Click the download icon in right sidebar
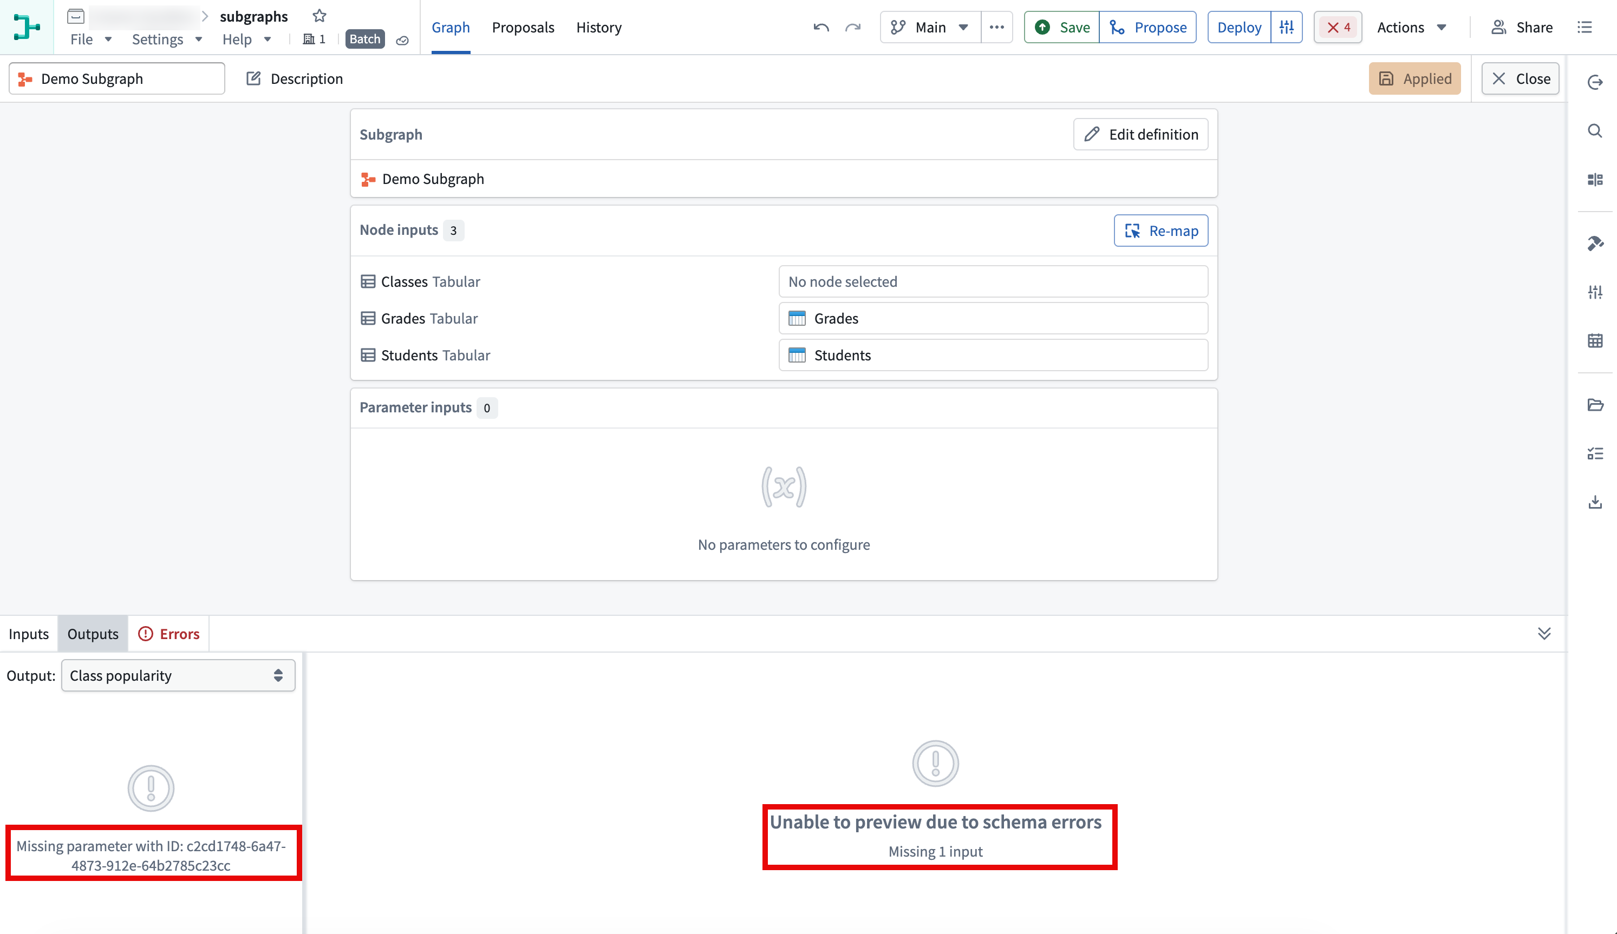 [1595, 502]
